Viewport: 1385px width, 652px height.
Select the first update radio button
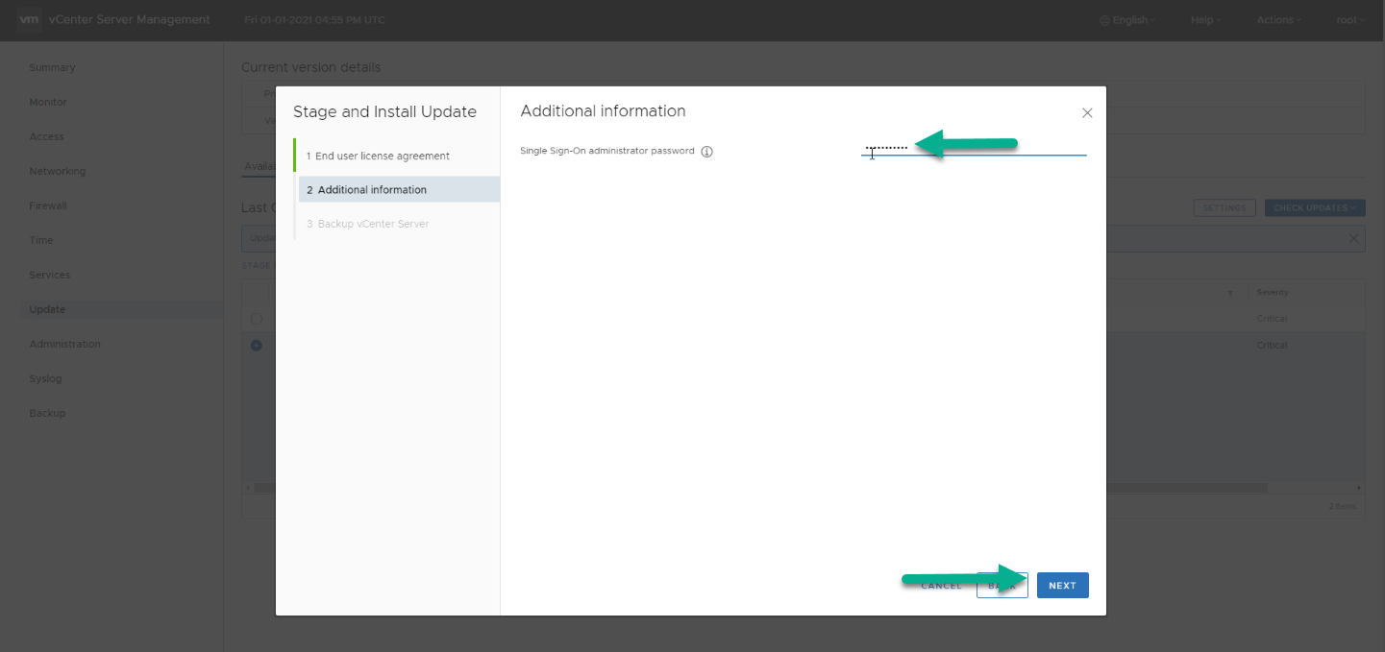tap(257, 318)
